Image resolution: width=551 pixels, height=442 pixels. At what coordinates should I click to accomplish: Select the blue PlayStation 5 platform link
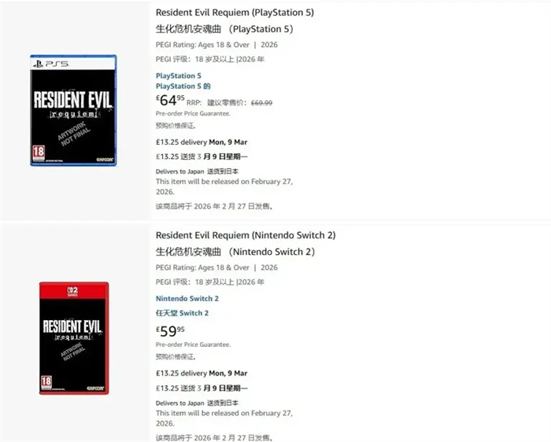(178, 76)
